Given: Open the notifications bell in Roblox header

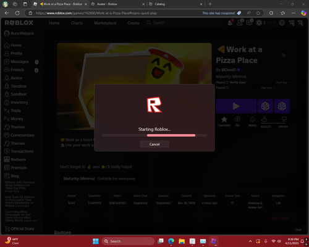Looking at the screenshot, I should point(230,23).
